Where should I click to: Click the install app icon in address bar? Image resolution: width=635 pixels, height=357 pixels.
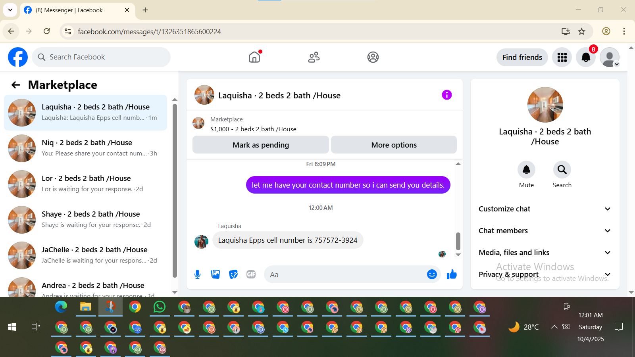[x=566, y=31]
